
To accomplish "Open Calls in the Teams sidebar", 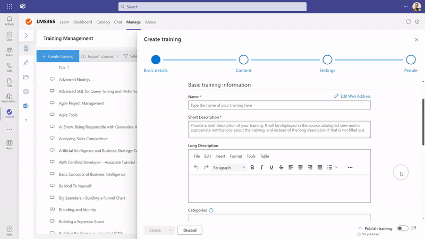I will (x=10, y=67).
